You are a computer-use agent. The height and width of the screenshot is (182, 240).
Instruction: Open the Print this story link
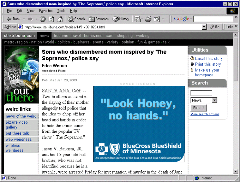pos(208,64)
